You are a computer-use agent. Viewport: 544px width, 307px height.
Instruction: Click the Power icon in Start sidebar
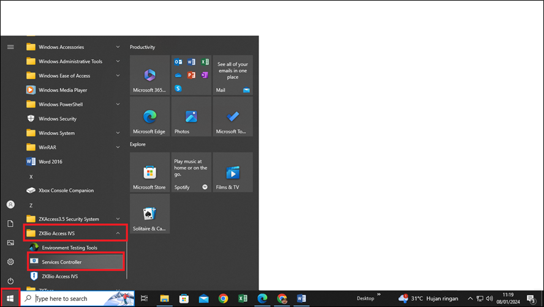click(10, 281)
